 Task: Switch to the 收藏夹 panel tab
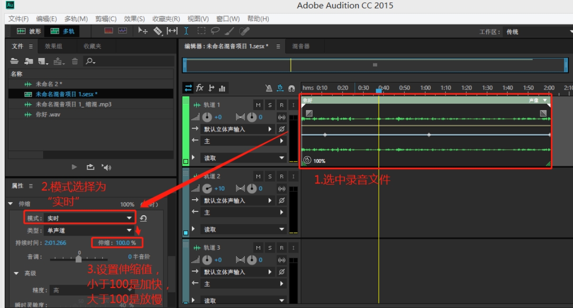click(x=92, y=46)
